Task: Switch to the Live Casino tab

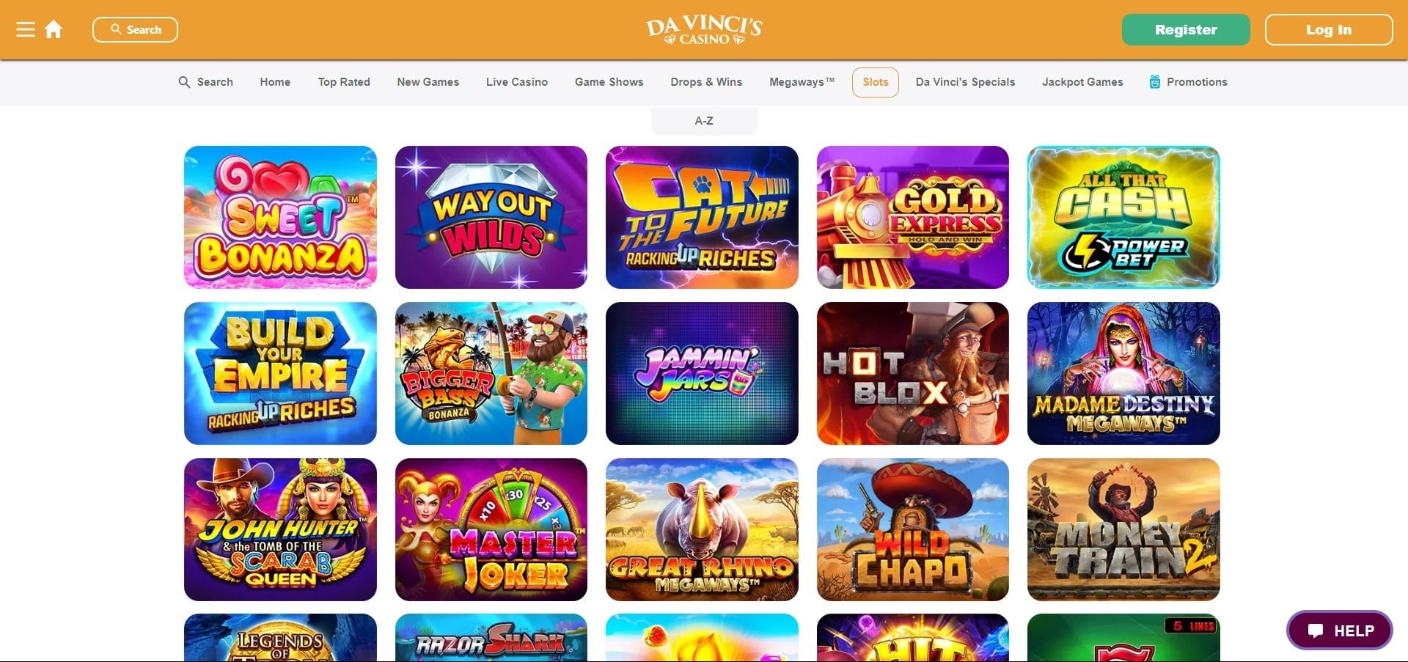Action: (x=517, y=82)
